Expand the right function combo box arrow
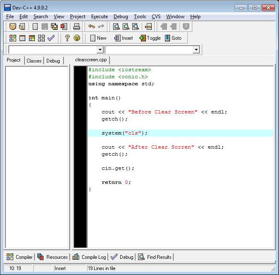This screenshot has height=275, width=279. [196, 50]
